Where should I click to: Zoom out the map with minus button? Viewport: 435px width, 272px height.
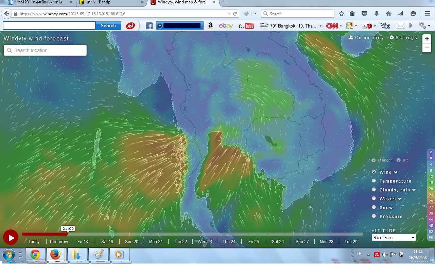(x=427, y=48)
